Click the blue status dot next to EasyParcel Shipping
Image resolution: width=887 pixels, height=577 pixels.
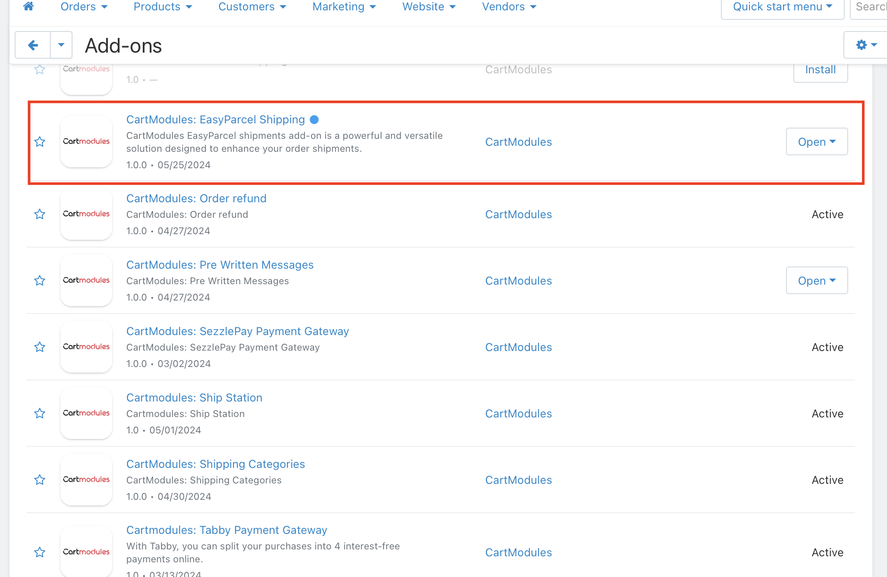tap(314, 119)
